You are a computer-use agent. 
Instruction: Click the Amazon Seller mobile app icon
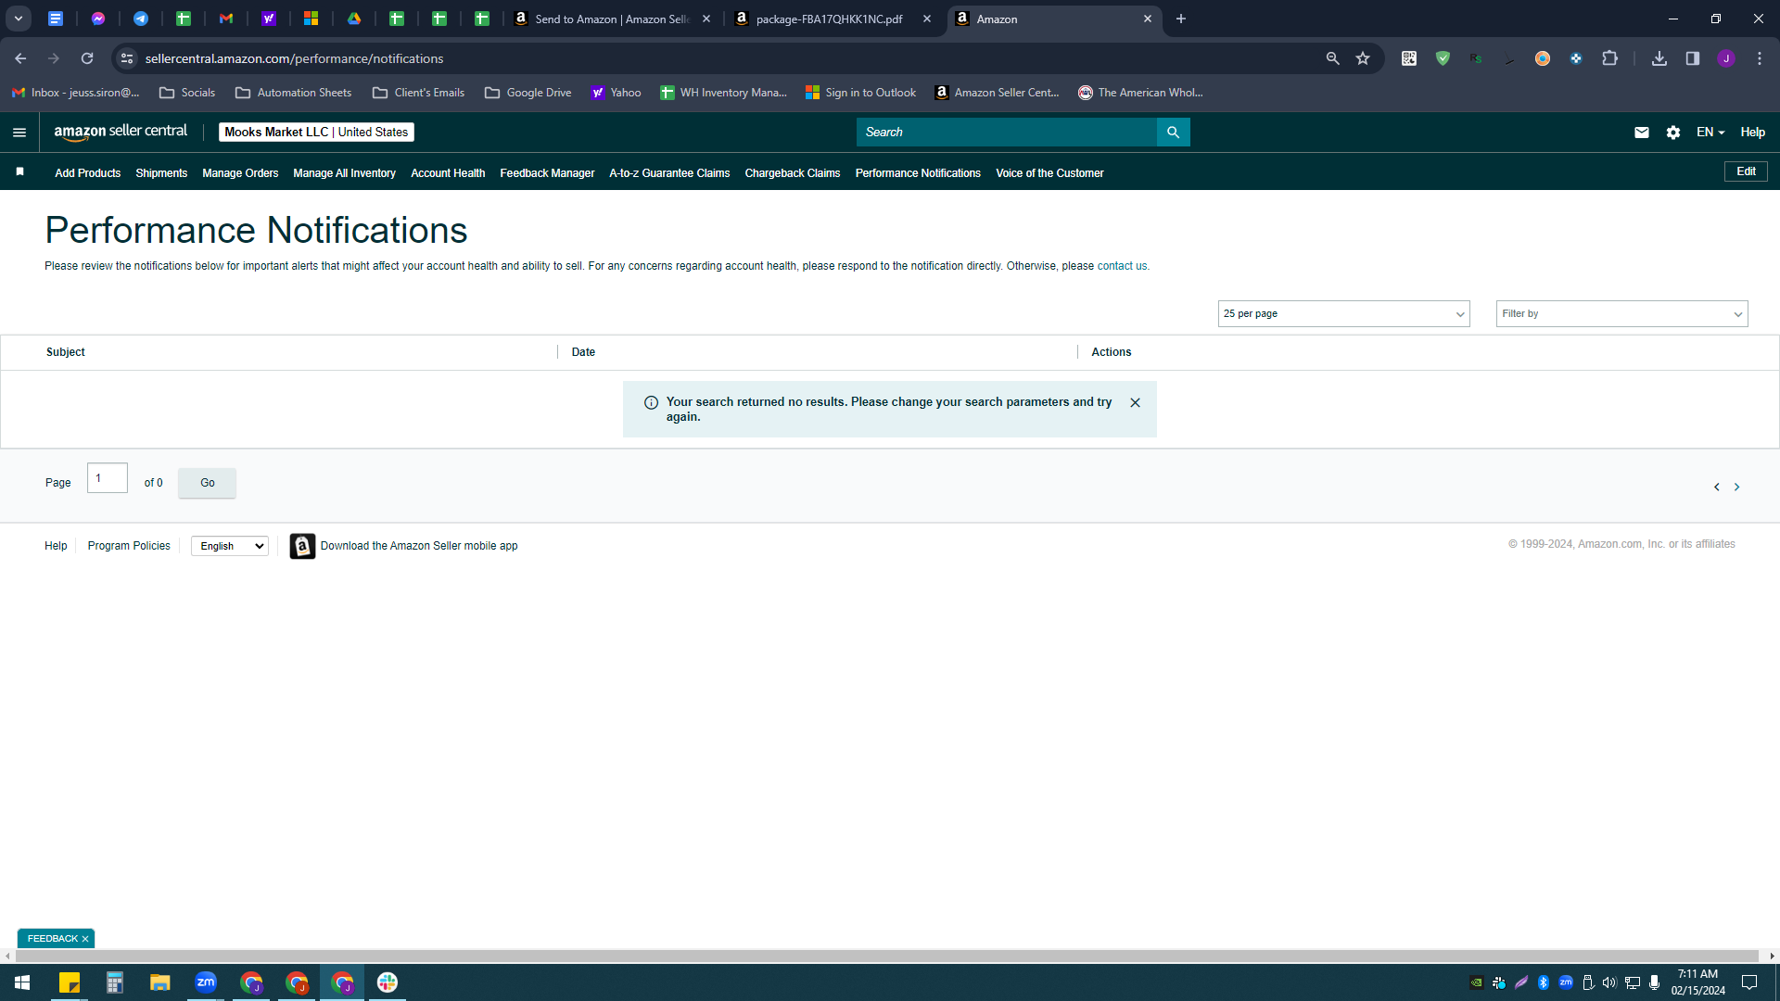point(302,546)
